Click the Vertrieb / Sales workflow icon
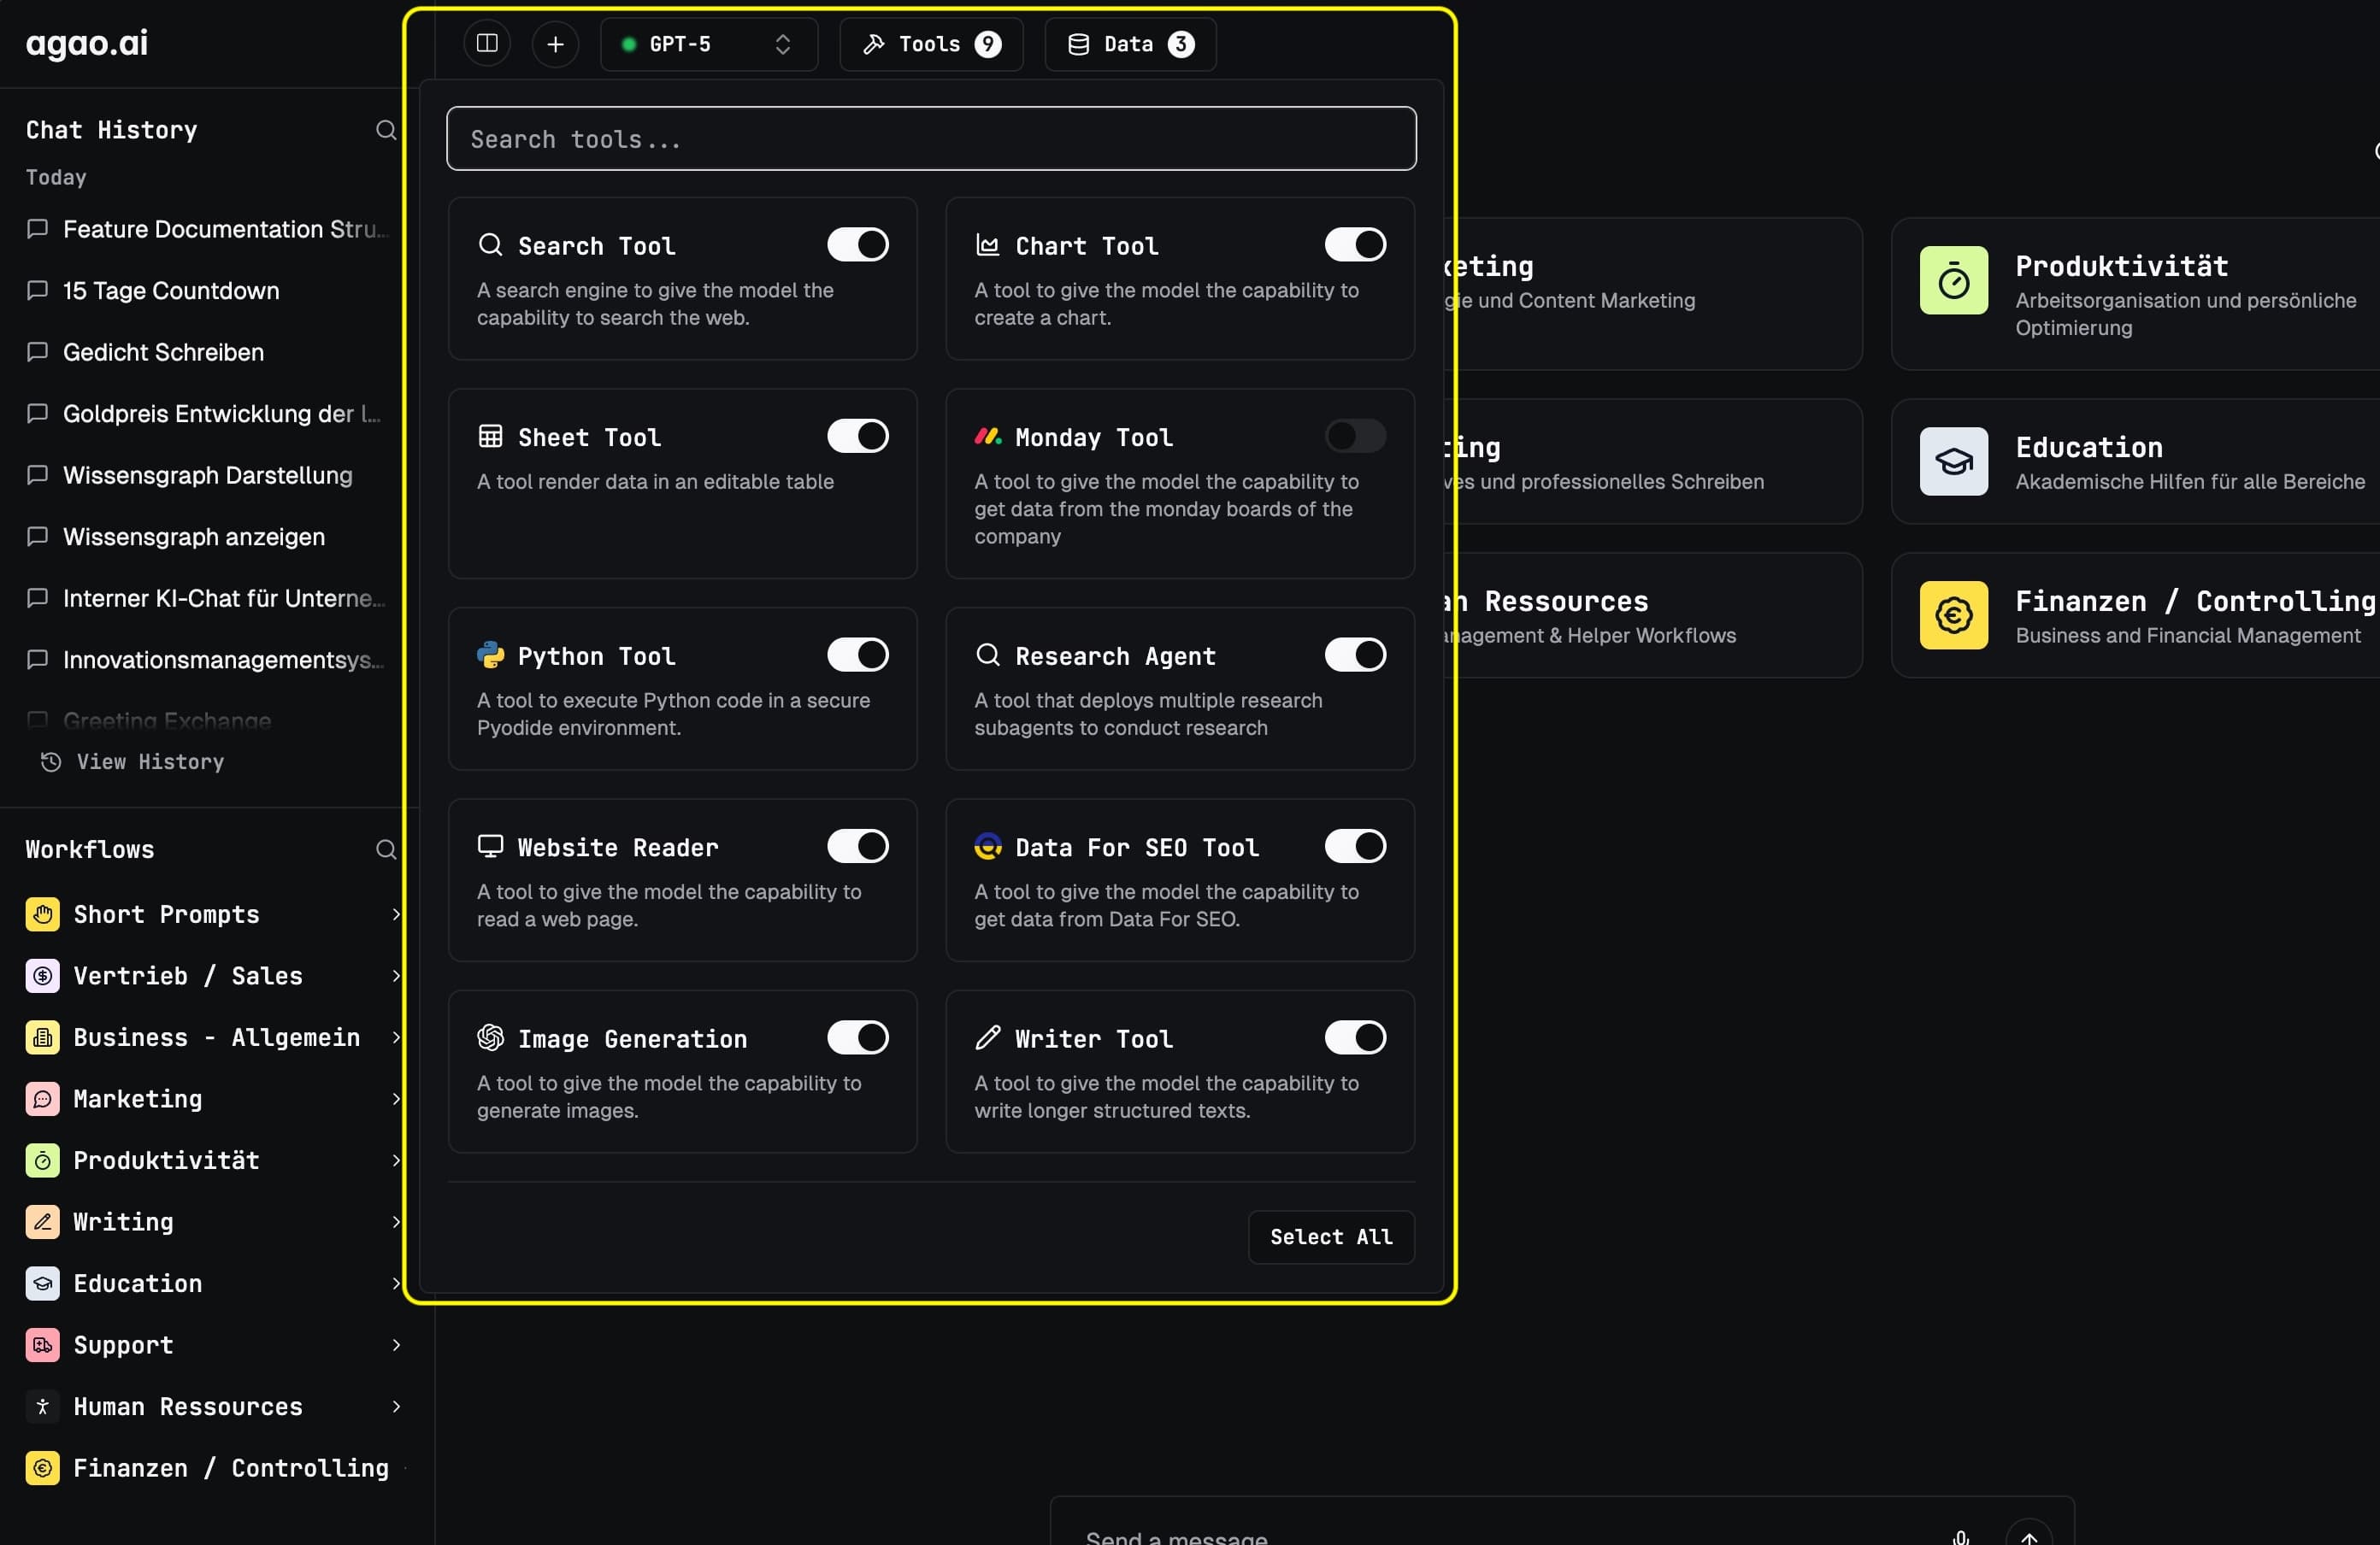This screenshot has height=1545, width=2380. tap(42, 975)
